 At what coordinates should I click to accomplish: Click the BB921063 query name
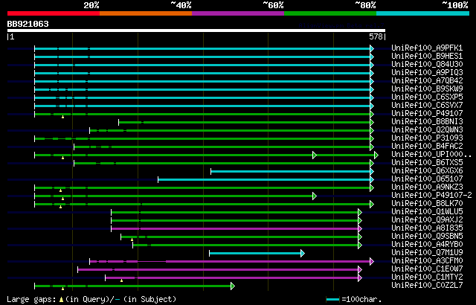click(28, 24)
